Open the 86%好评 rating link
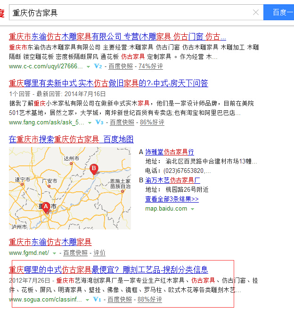The height and width of the screenshot is (310, 294). point(152,122)
